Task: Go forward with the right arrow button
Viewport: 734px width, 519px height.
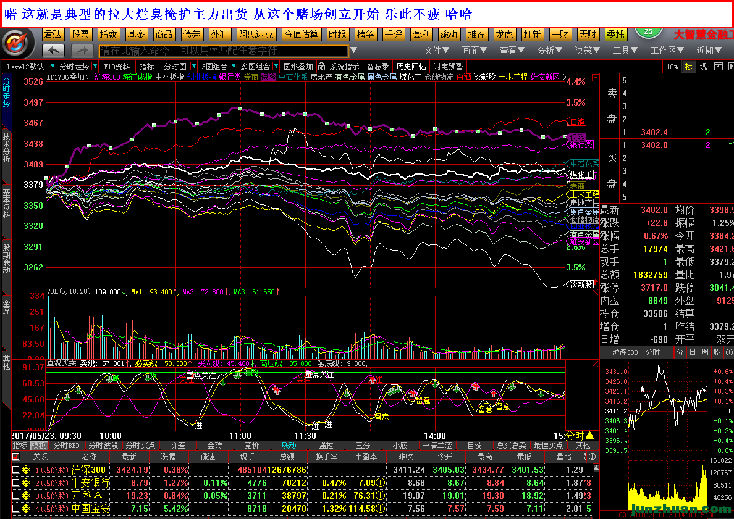Action: point(83,51)
